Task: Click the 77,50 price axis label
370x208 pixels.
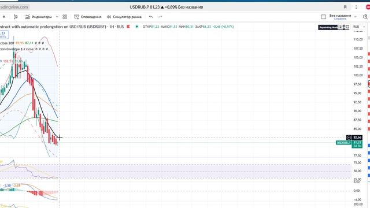Action: coord(357,155)
